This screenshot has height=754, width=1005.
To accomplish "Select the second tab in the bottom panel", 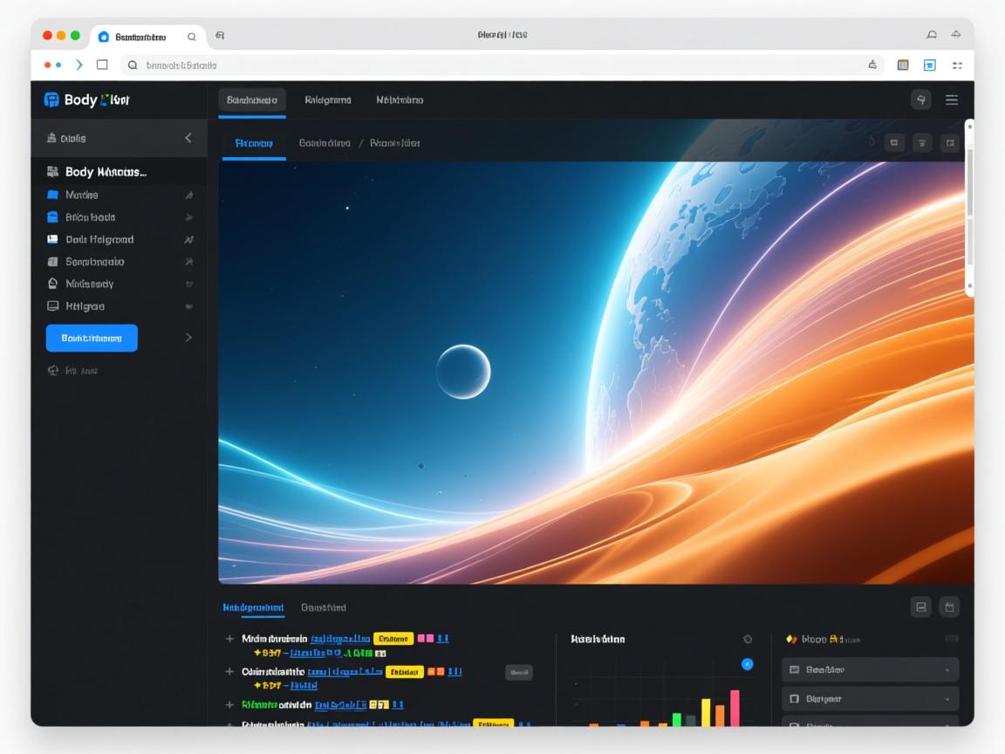I will (x=323, y=607).
